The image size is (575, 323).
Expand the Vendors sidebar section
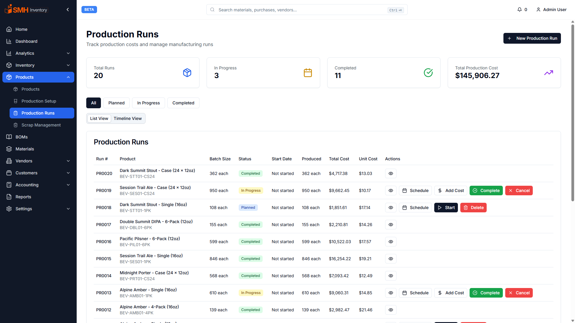[x=68, y=161]
